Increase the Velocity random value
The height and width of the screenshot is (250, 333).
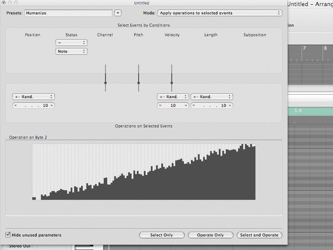pos(186,105)
